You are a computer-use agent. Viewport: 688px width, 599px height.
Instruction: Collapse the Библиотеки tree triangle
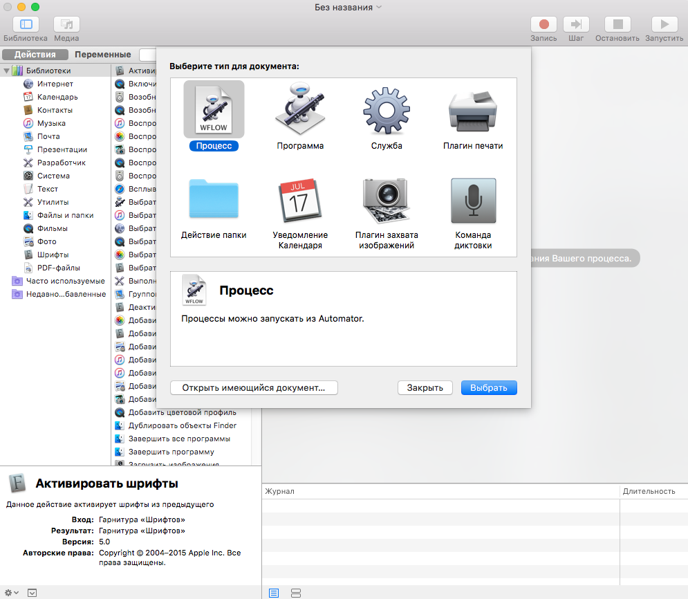tap(6, 71)
